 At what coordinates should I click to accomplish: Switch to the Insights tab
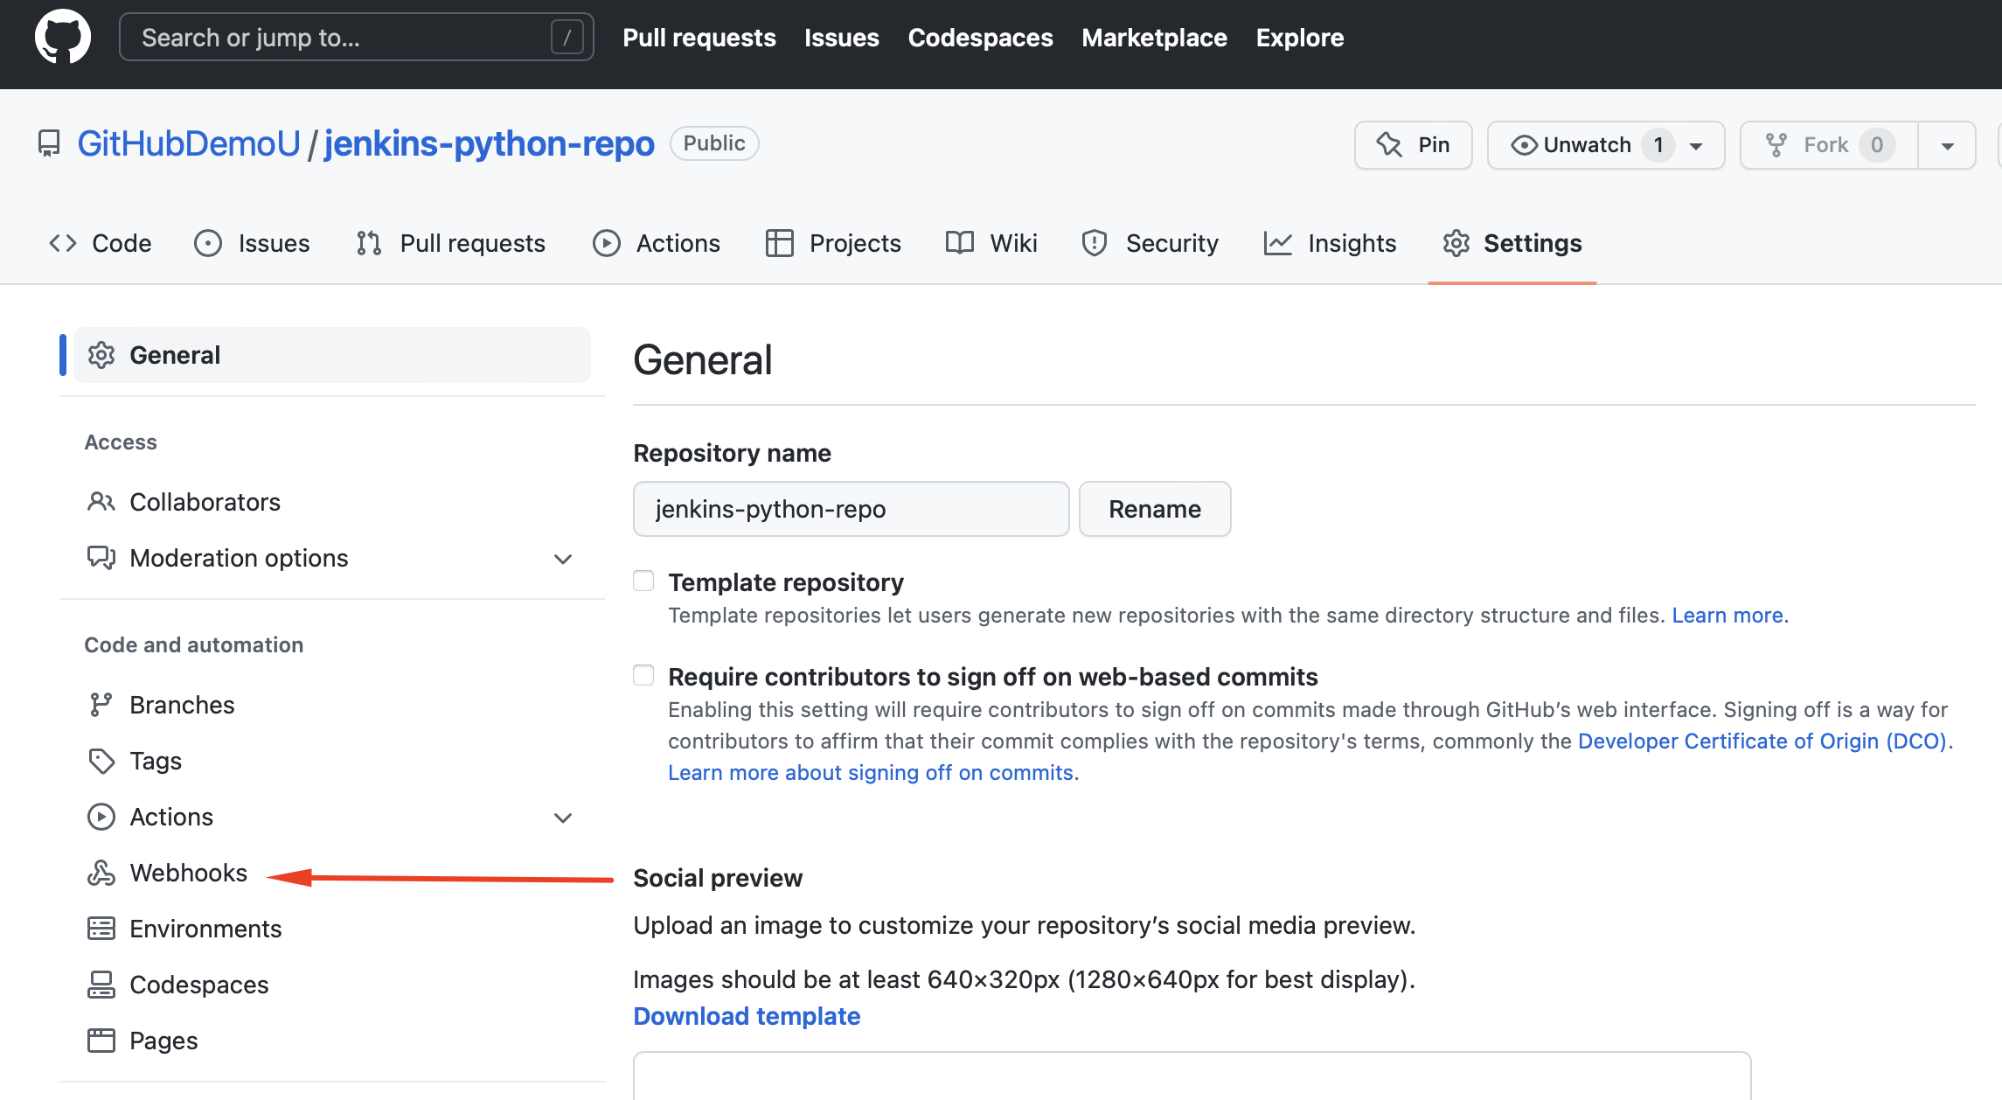(x=1331, y=243)
